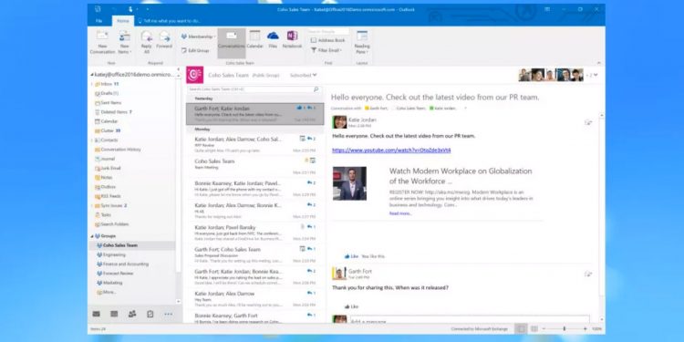Click the Search People field
Screen dimensions: 684x342
pyautogui.click(x=329, y=32)
